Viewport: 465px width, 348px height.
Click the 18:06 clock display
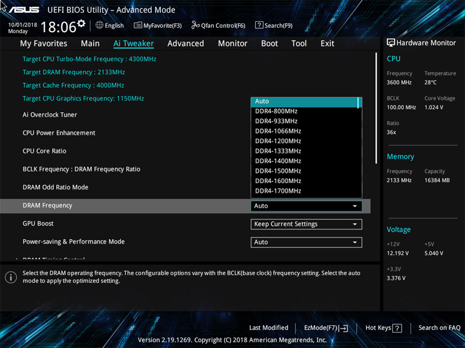pos(58,27)
